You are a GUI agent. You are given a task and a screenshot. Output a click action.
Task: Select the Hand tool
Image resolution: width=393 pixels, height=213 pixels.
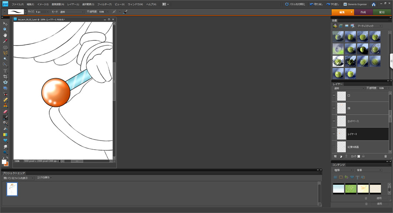5,35
